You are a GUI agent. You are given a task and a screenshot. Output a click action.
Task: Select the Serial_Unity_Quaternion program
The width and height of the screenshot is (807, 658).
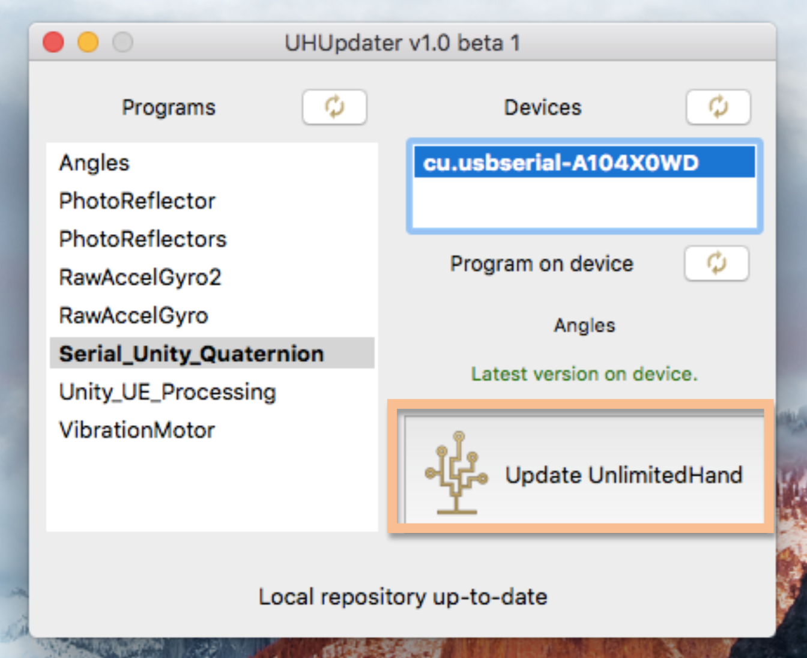click(212, 354)
